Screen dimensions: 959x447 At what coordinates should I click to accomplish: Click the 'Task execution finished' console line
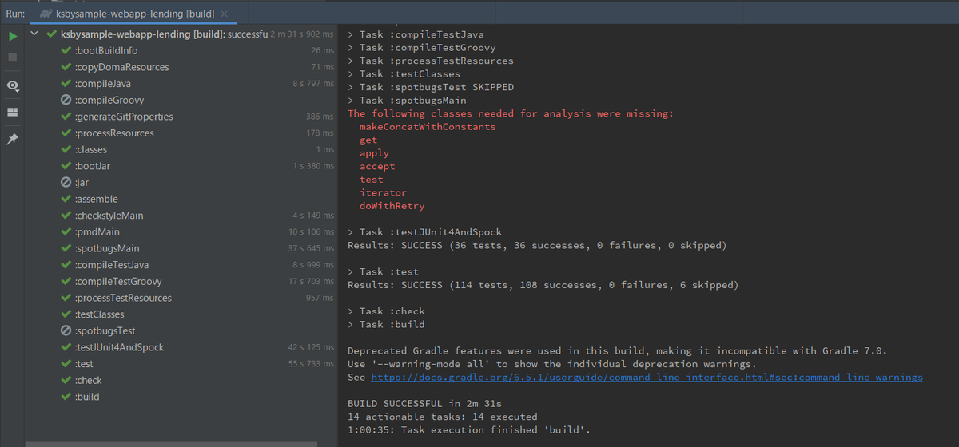point(469,429)
